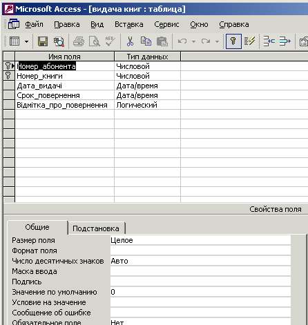Click the Размер поля value Целое

tap(200, 240)
